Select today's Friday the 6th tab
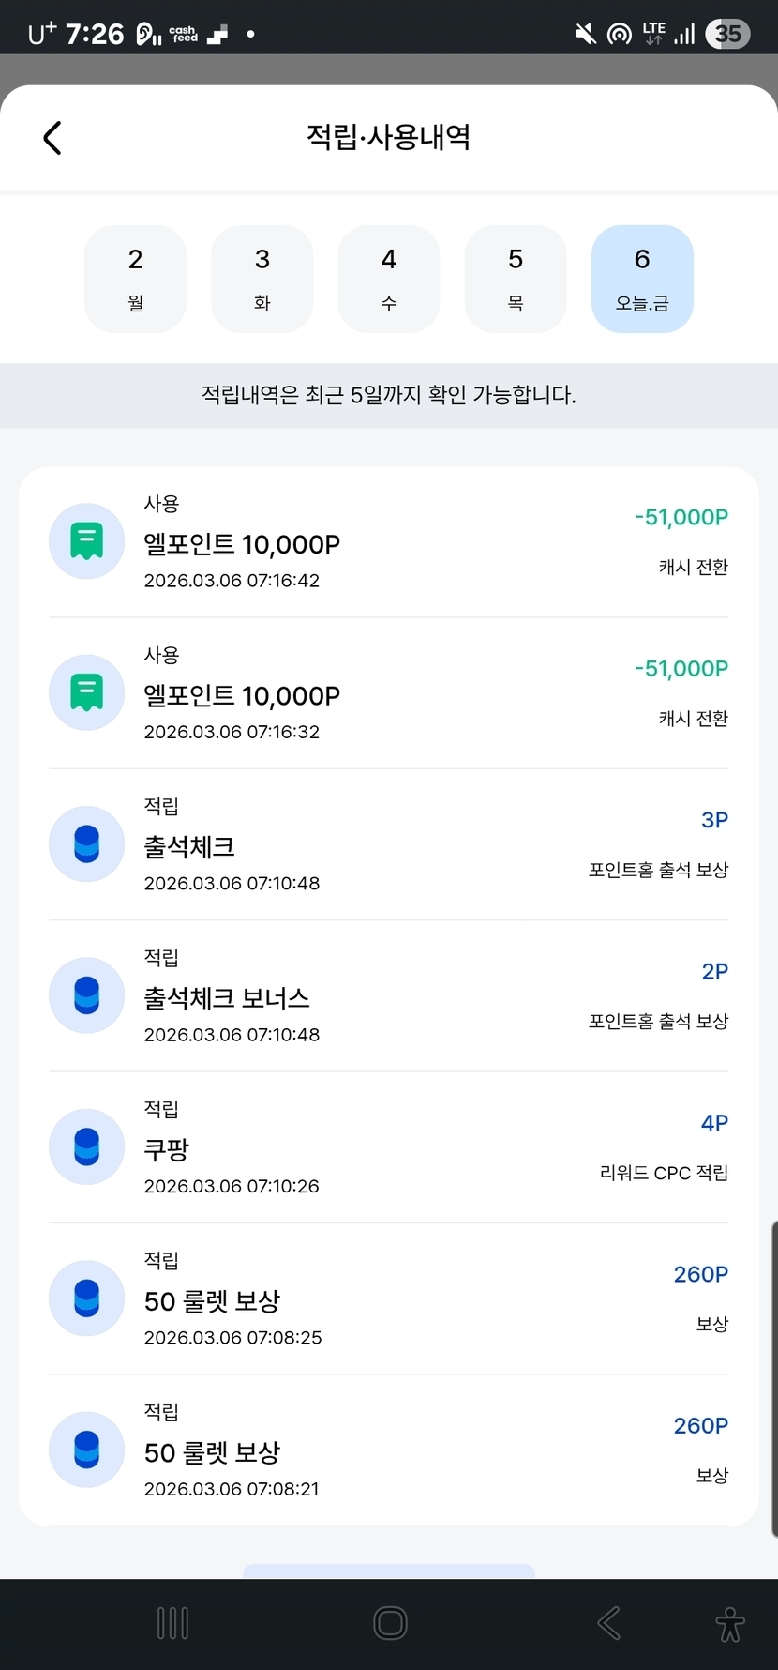The width and height of the screenshot is (778, 1670). click(x=642, y=279)
